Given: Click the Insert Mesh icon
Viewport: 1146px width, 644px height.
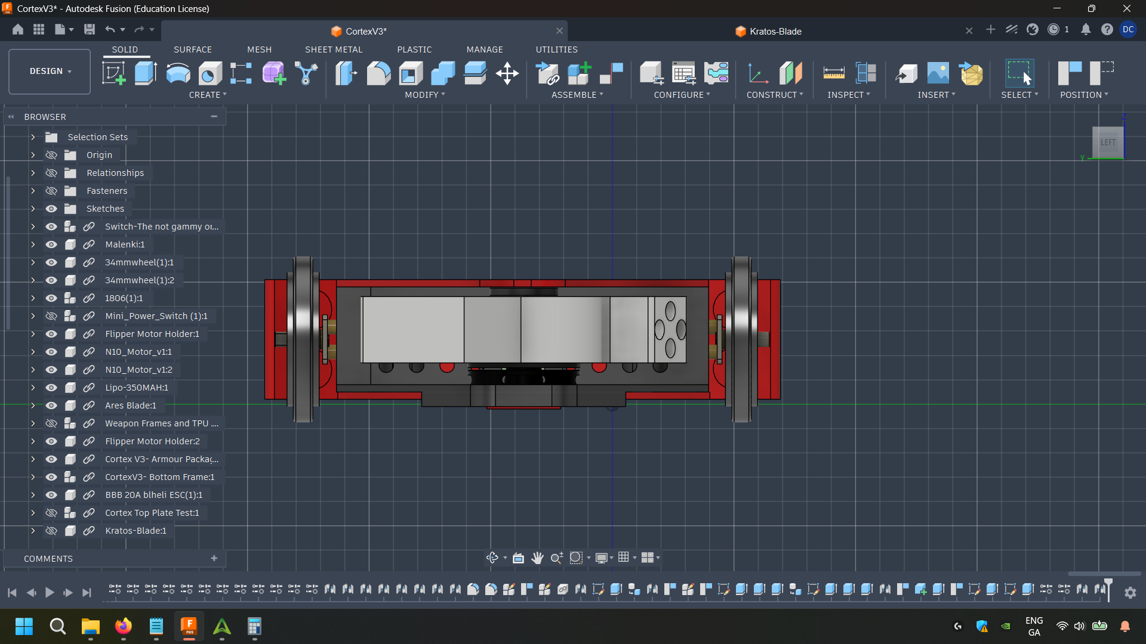Looking at the screenshot, I should [971, 73].
